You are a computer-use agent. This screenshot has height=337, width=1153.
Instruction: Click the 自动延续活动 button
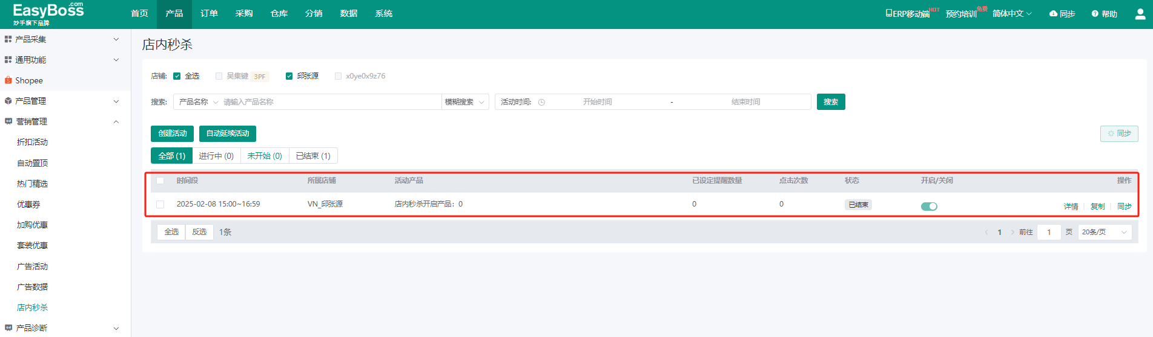coord(228,133)
